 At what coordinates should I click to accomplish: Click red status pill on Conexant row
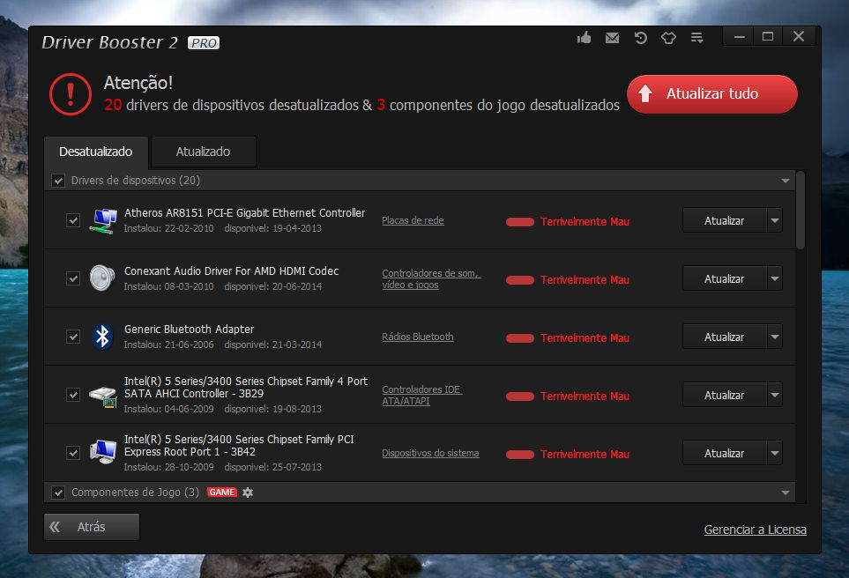point(520,280)
